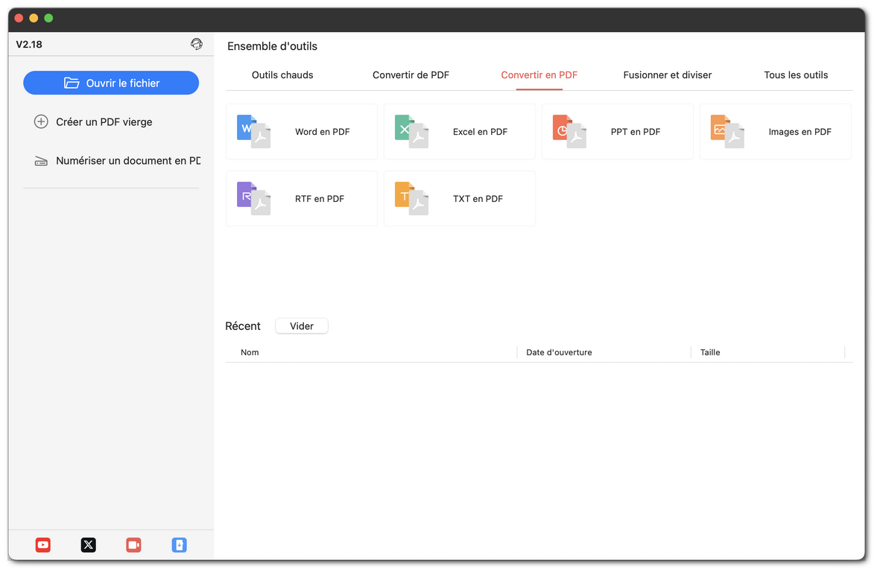The height and width of the screenshot is (569, 874).
Task: Open the customer support headset icon
Action: 197,45
